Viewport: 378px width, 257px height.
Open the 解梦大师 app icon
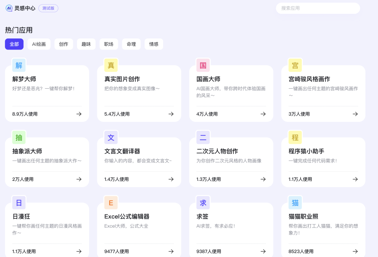[19, 65]
